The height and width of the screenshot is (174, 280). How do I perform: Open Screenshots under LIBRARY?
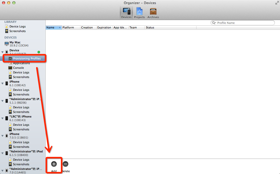[17, 31]
